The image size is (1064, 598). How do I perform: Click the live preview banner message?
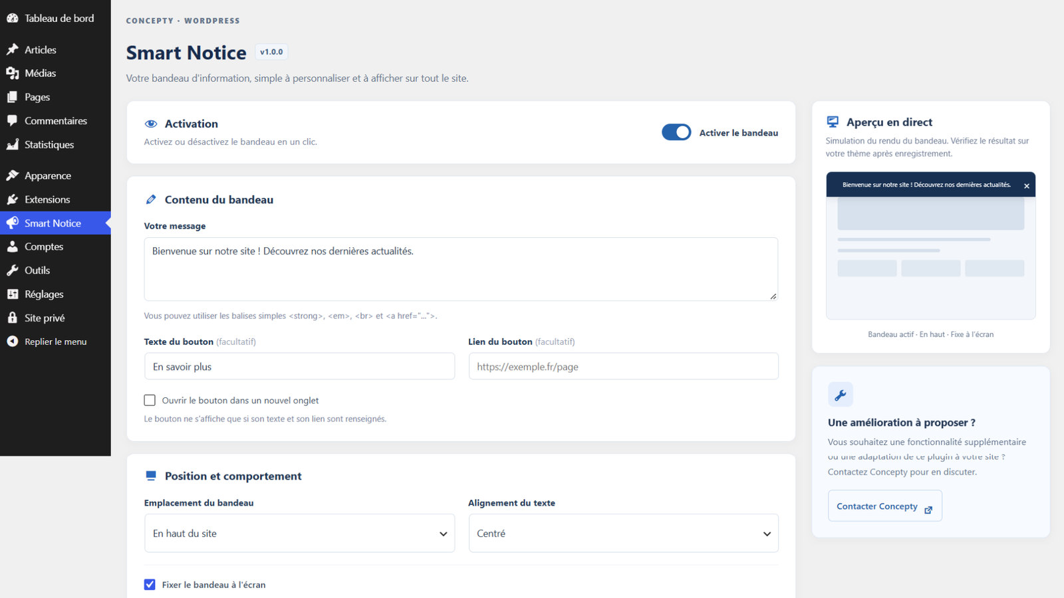pyautogui.click(x=926, y=185)
